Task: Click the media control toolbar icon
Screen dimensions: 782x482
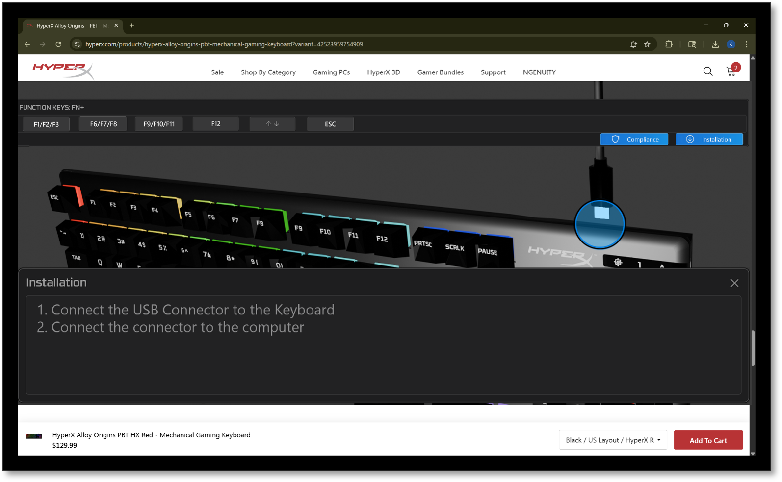Action: coord(692,44)
